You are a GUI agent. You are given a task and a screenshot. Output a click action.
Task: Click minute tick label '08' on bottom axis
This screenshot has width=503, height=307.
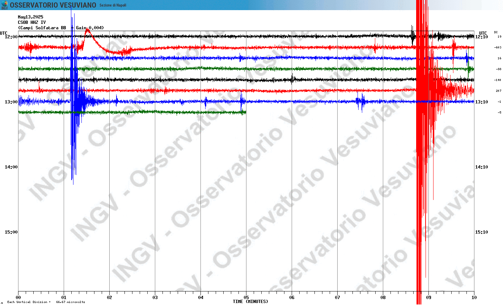383,298
